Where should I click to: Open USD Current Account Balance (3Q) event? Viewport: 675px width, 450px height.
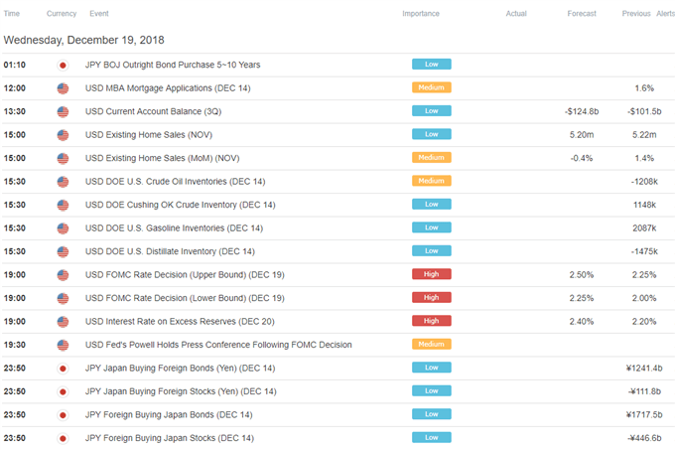click(153, 111)
